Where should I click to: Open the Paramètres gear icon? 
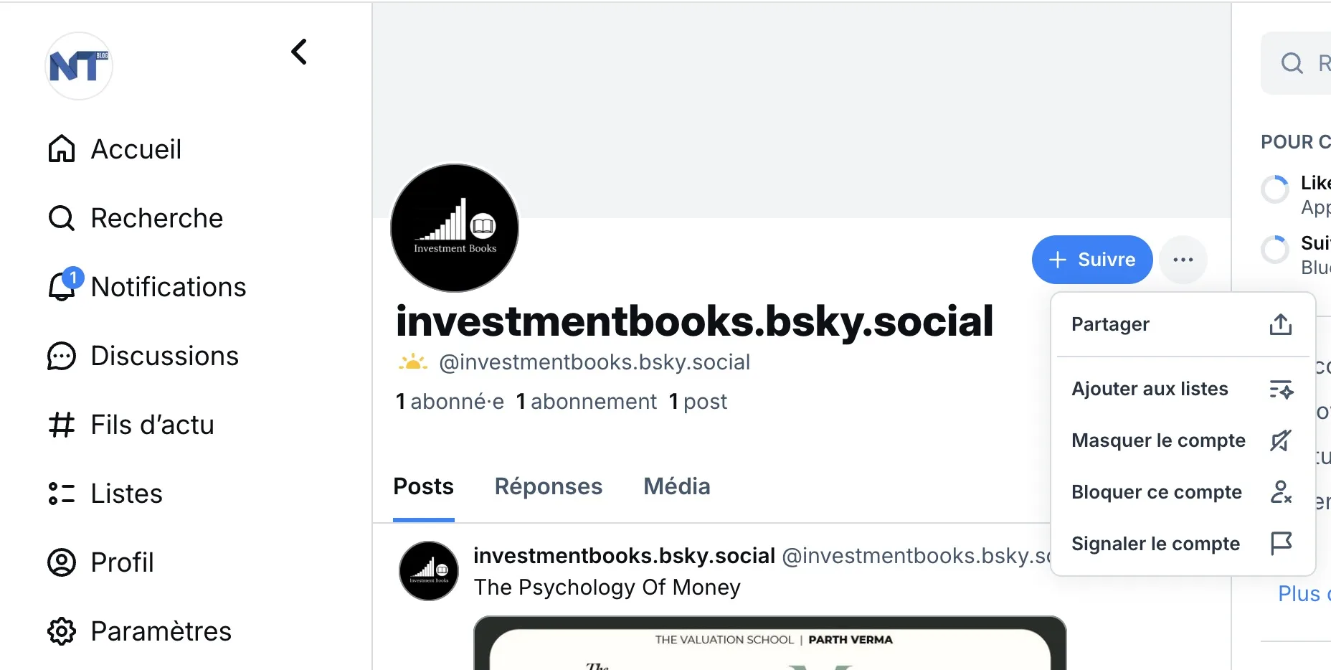click(62, 631)
